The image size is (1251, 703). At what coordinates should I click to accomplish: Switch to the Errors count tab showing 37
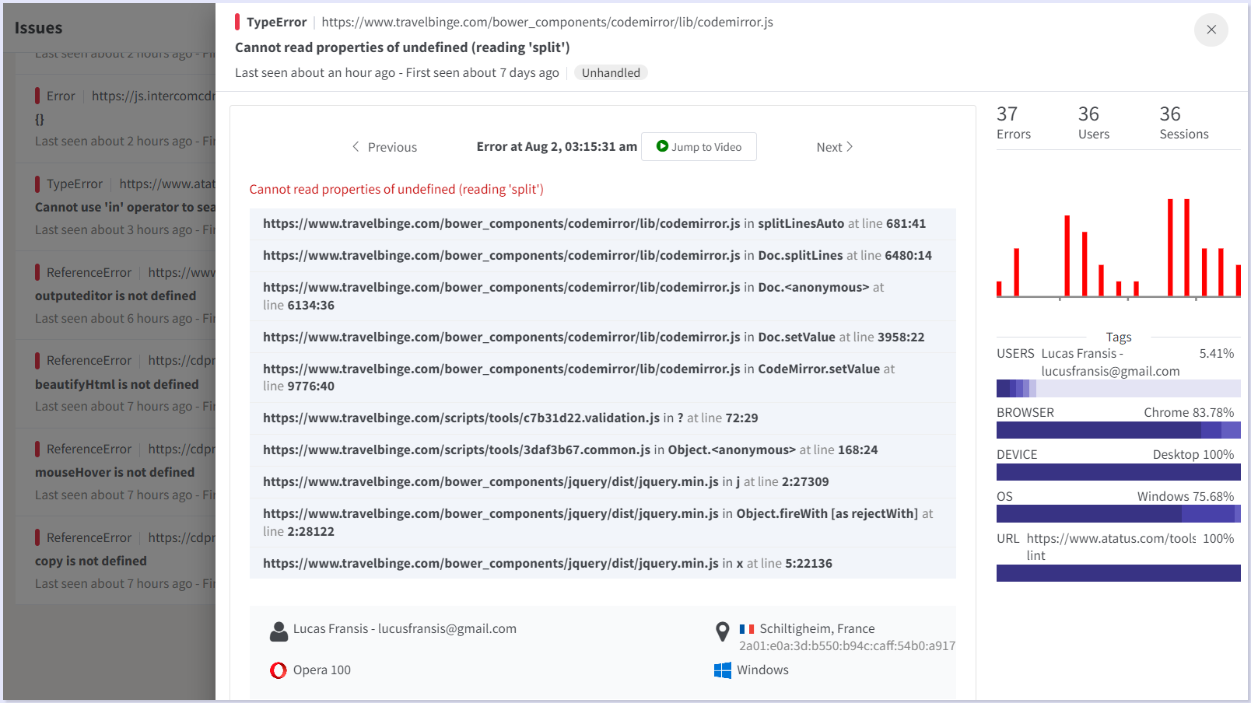point(1014,122)
